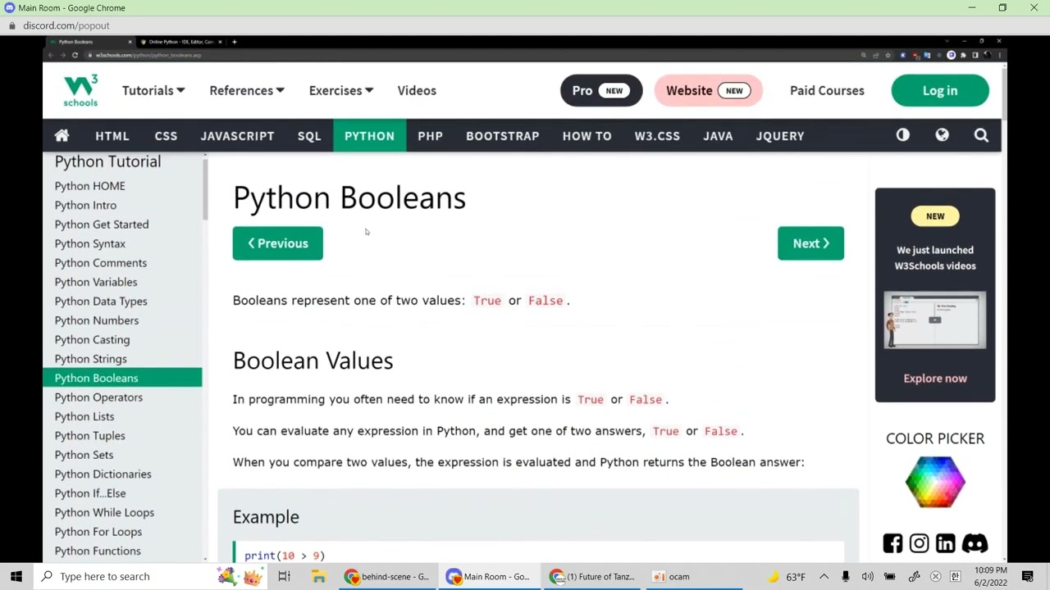
Task: Click the Pro NEW button
Action: 601,90
